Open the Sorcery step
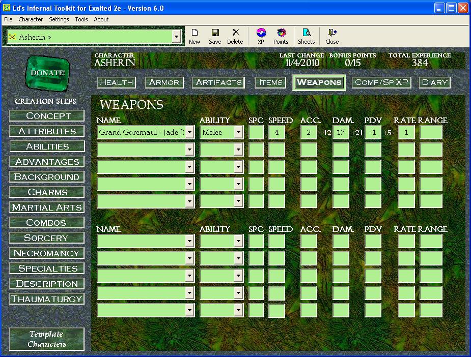 [x=47, y=238]
